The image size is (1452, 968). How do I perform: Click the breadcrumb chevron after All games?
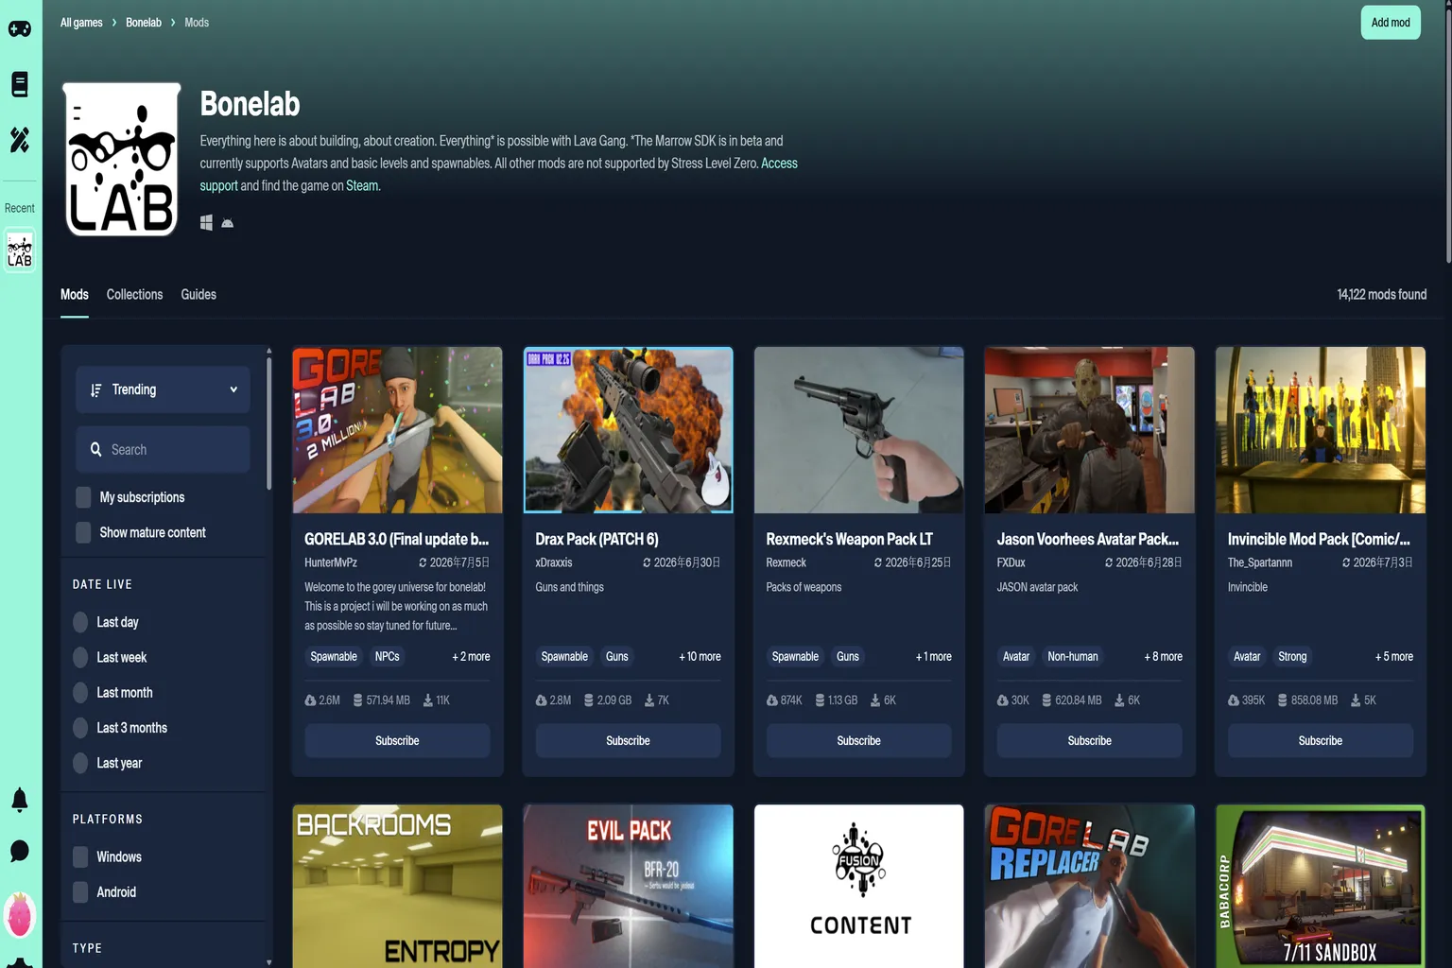114,23
